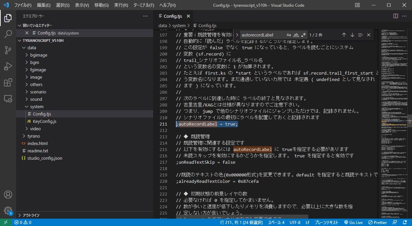Click the find input containing autorecordLabel

coord(262,35)
